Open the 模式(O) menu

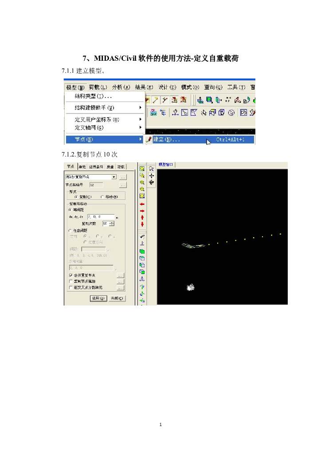[x=190, y=87]
